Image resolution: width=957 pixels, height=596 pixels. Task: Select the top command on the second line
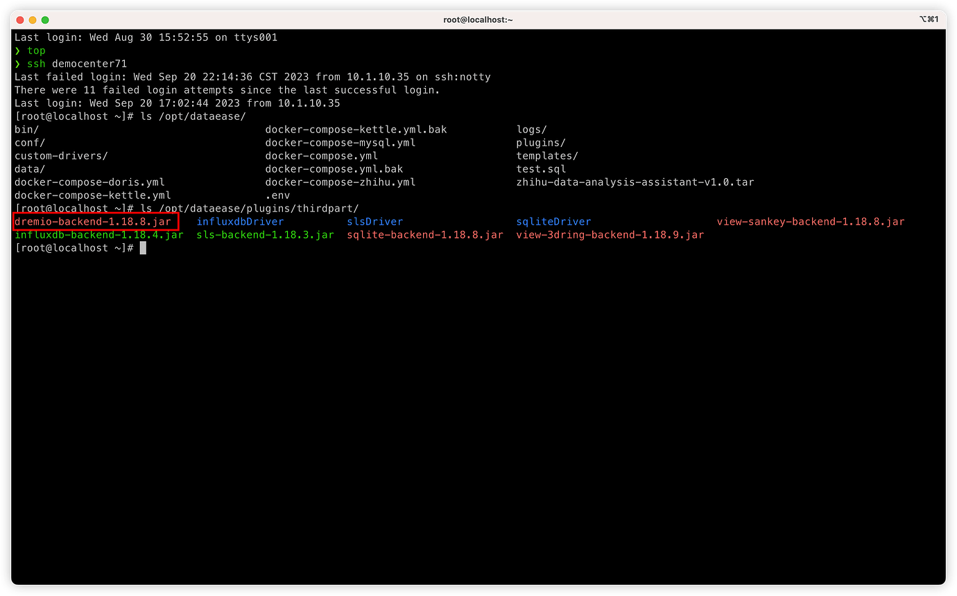coord(35,50)
